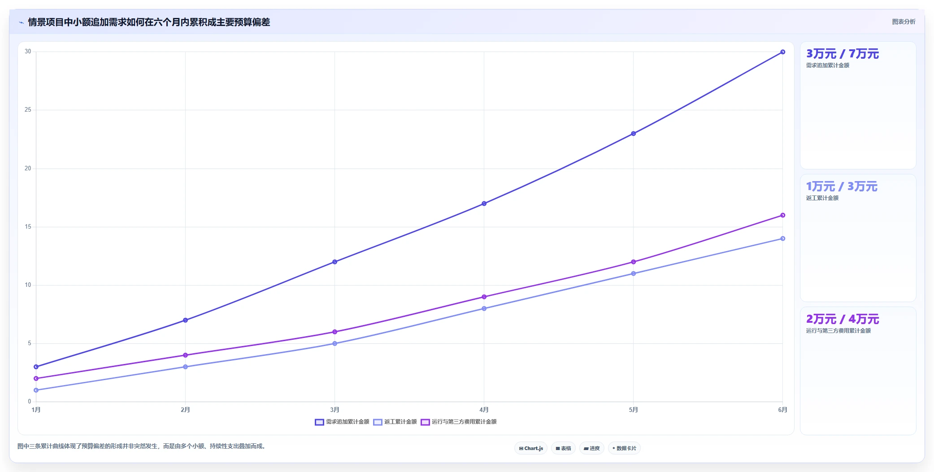Click the 返工 data point for 4月 at 8

pos(484,308)
